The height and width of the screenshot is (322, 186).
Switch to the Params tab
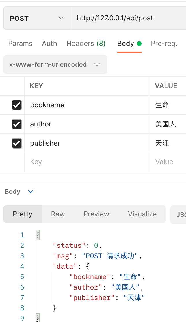click(x=20, y=44)
